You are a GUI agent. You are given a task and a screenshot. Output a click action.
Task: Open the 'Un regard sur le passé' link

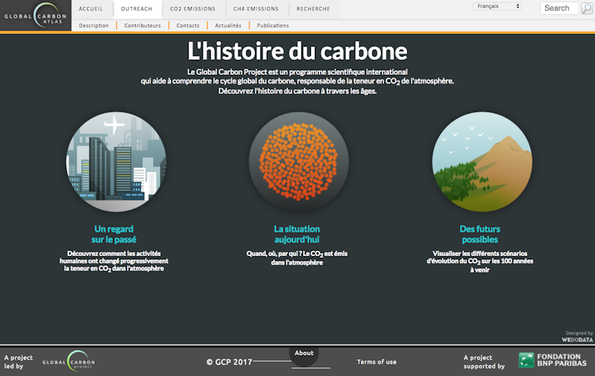click(114, 233)
